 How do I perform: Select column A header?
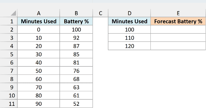point(38,13)
